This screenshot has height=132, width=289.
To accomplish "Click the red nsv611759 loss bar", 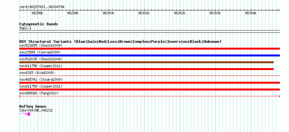I will [x=149, y=90].
